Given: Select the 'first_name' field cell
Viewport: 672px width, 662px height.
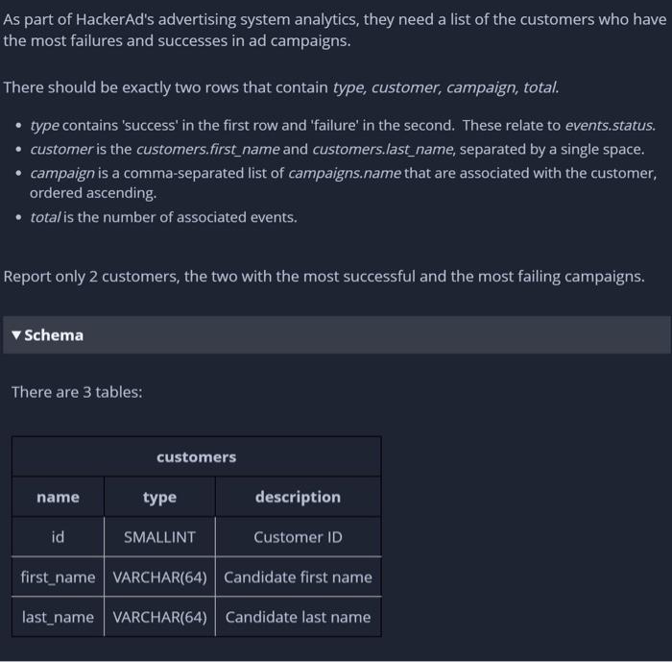Looking at the screenshot, I should click(x=58, y=577).
